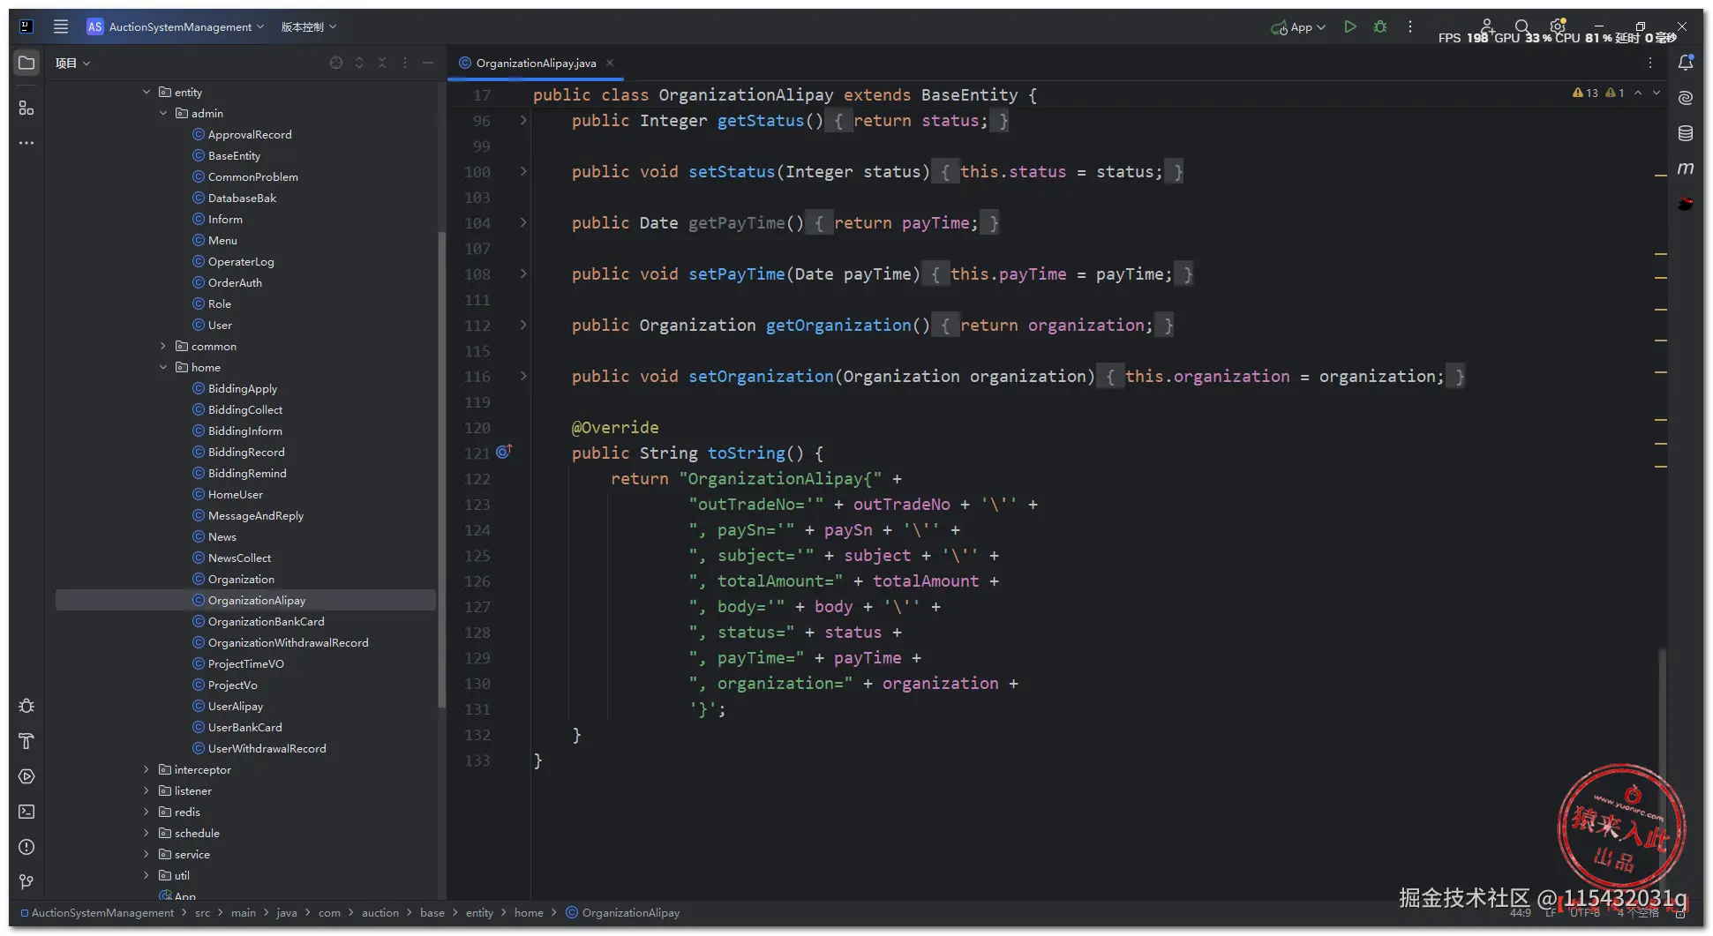Open MessageAndReply class file
The image size is (1713, 936).
click(x=255, y=515)
